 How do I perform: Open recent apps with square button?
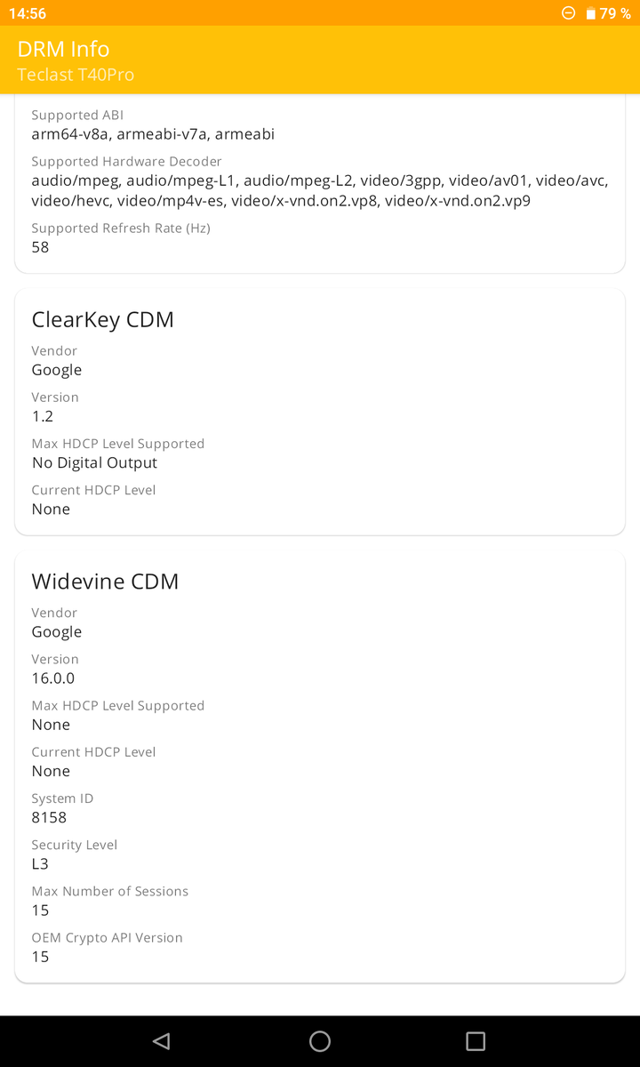(x=476, y=1041)
